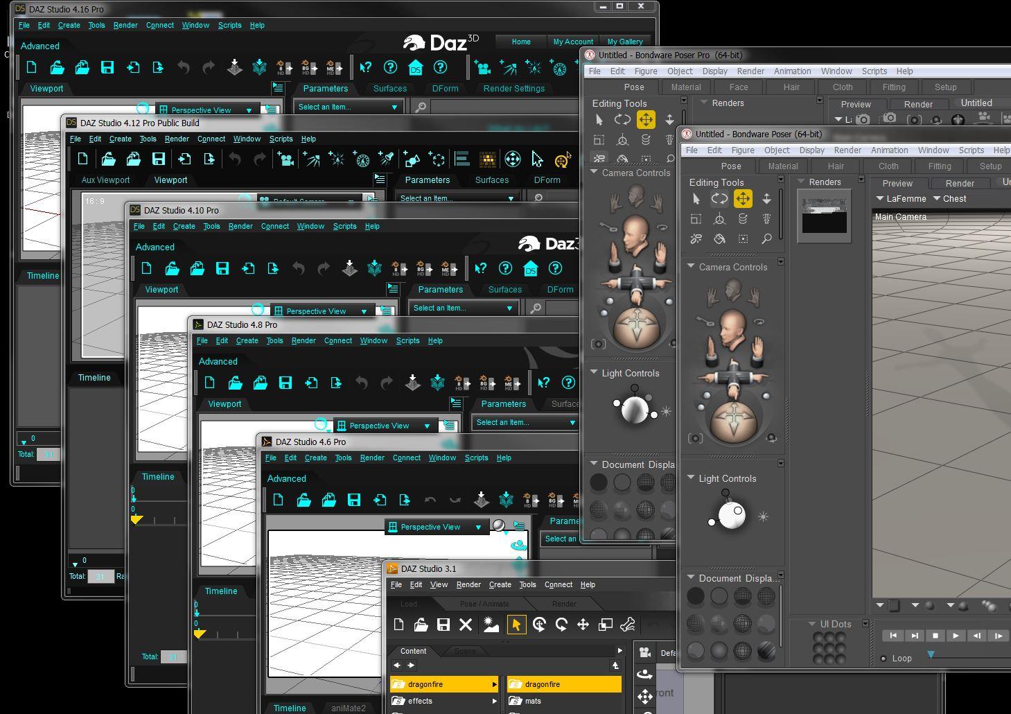Switch to Render Settings tab in DAZ Studio 4.16
1011x714 pixels.
514,89
